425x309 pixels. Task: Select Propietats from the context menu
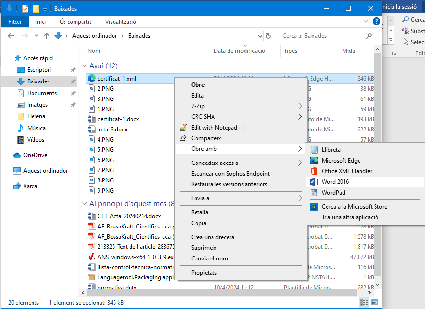(x=204, y=273)
